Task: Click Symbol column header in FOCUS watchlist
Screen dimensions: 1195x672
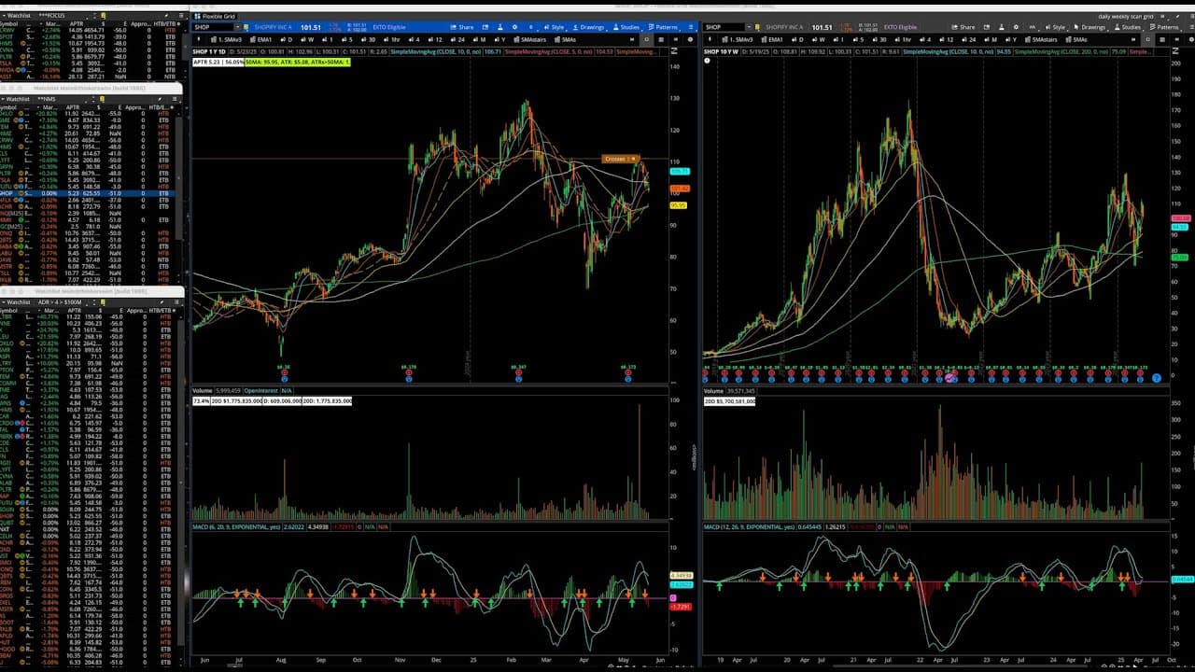Action: coord(9,24)
